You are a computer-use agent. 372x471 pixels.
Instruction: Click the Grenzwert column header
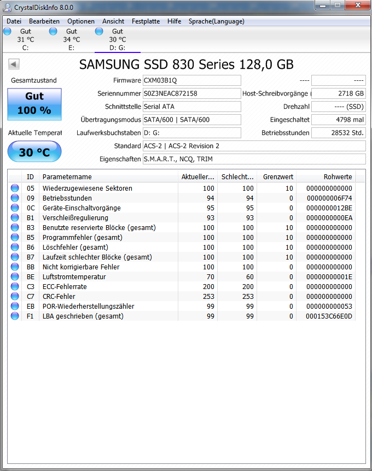point(277,177)
